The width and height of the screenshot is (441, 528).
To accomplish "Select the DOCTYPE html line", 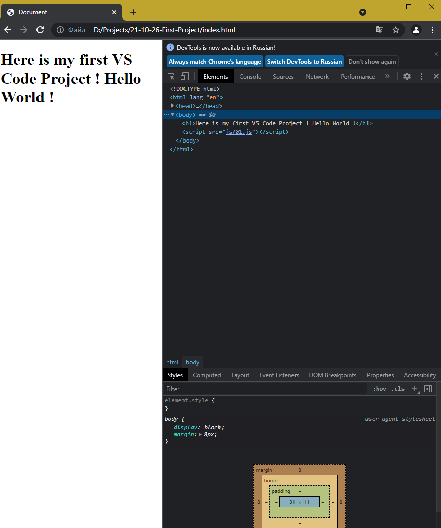I will click(x=195, y=89).
